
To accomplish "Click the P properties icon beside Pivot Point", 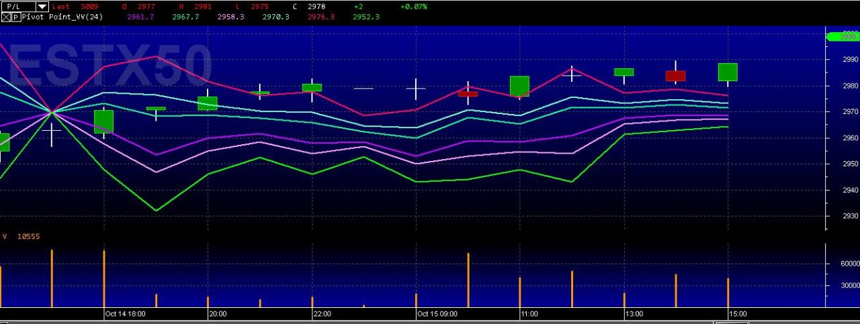I will [15, 17].
